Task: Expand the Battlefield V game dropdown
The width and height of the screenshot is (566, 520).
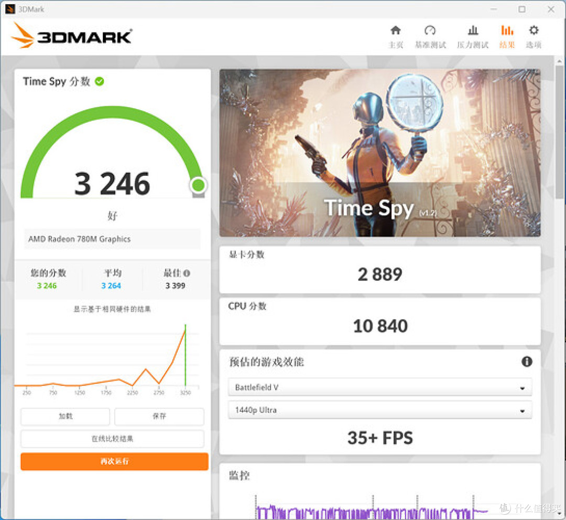Action: coord(380,387)
